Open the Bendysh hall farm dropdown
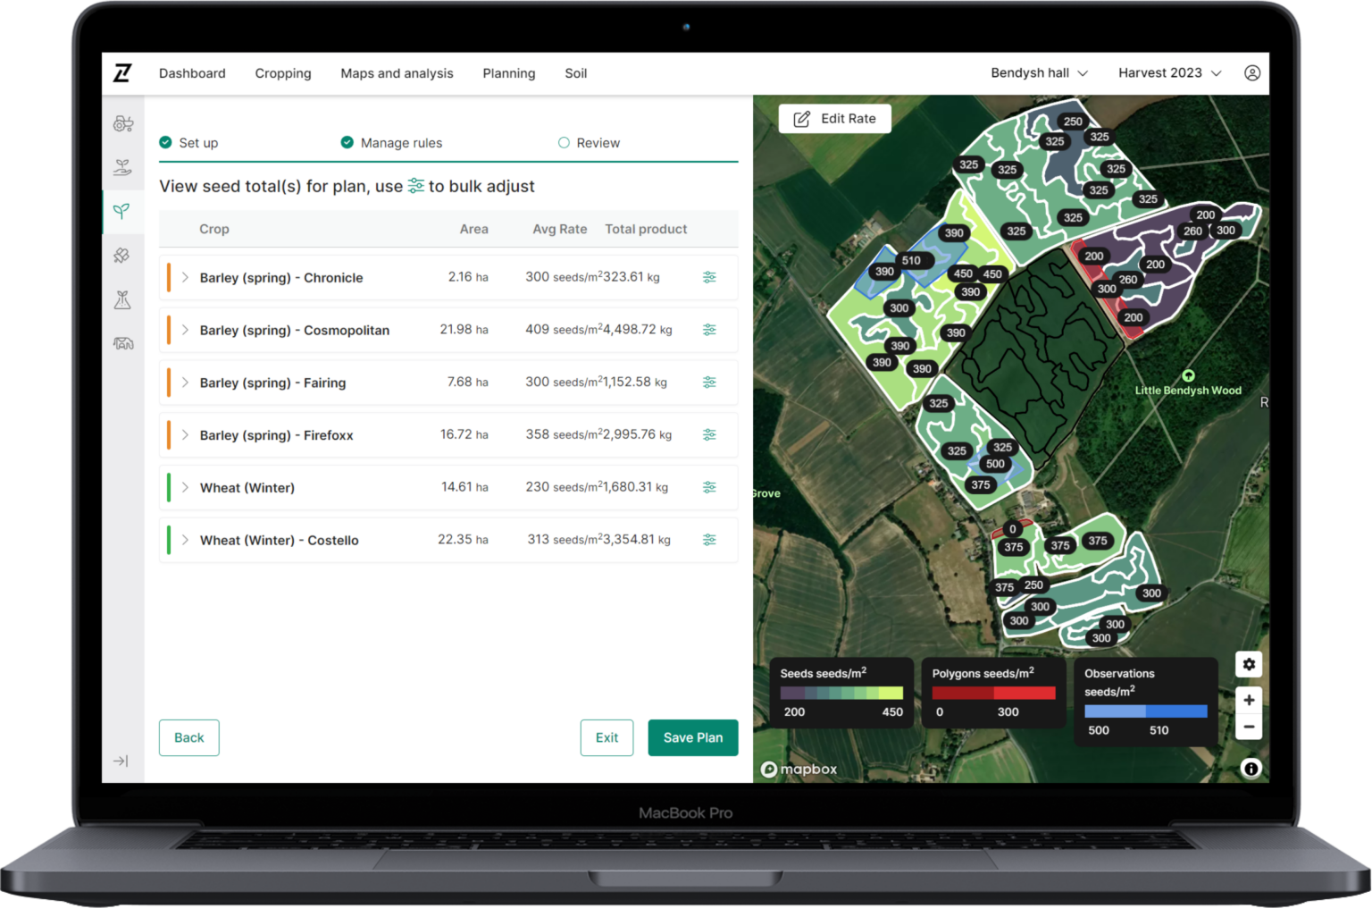The image size is (1372, 917). pyautogui.click(x=1039, y=72)
